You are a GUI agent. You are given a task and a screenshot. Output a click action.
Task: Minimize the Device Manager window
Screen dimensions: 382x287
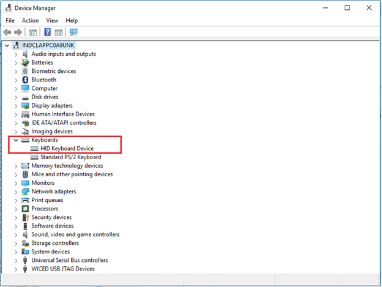click(x=326, y=8)
